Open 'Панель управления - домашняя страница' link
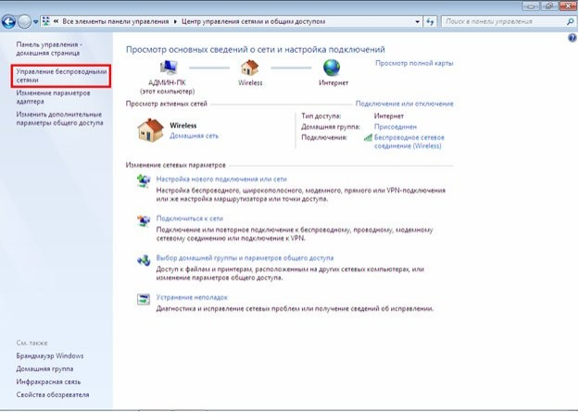Screen dimensions: 579x412 49,49
